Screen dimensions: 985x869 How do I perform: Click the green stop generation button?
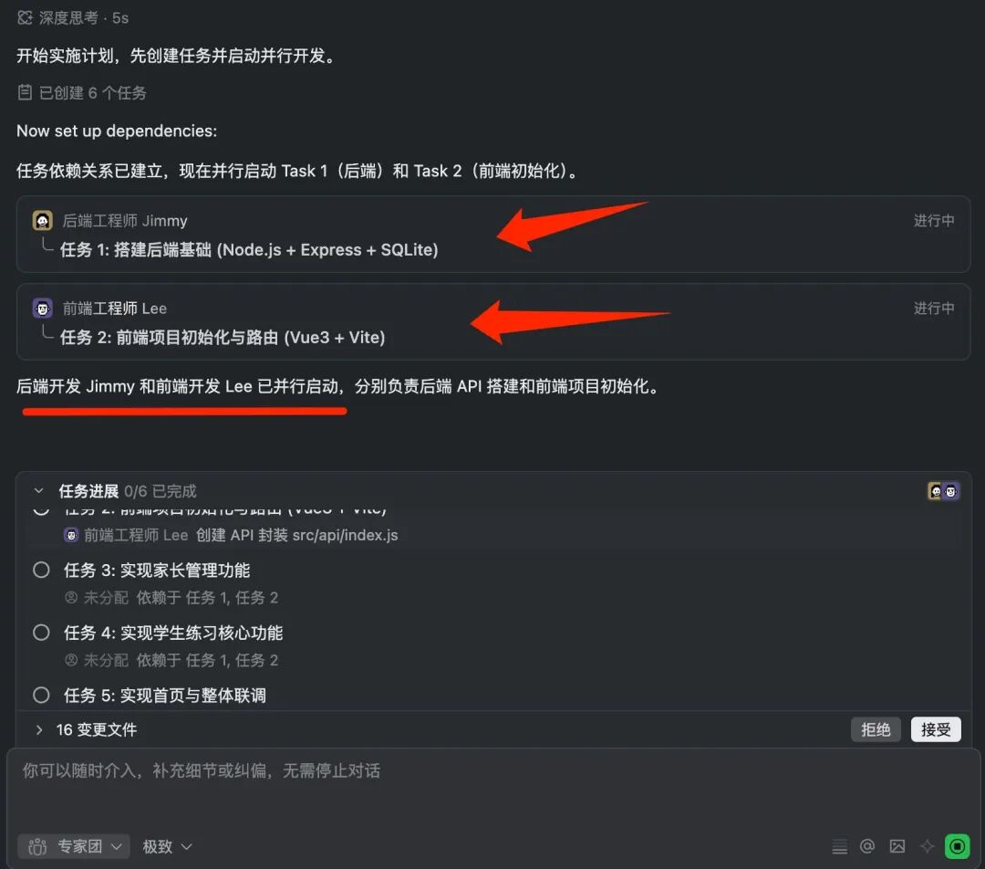(957, 846)
